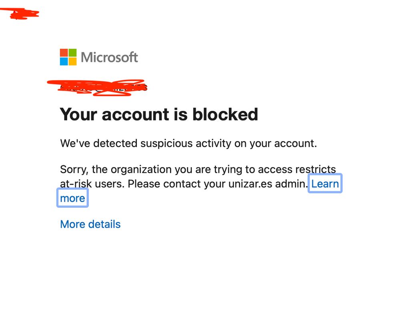
Task: Click the "at-risk users" text
Action: point(92,184)
